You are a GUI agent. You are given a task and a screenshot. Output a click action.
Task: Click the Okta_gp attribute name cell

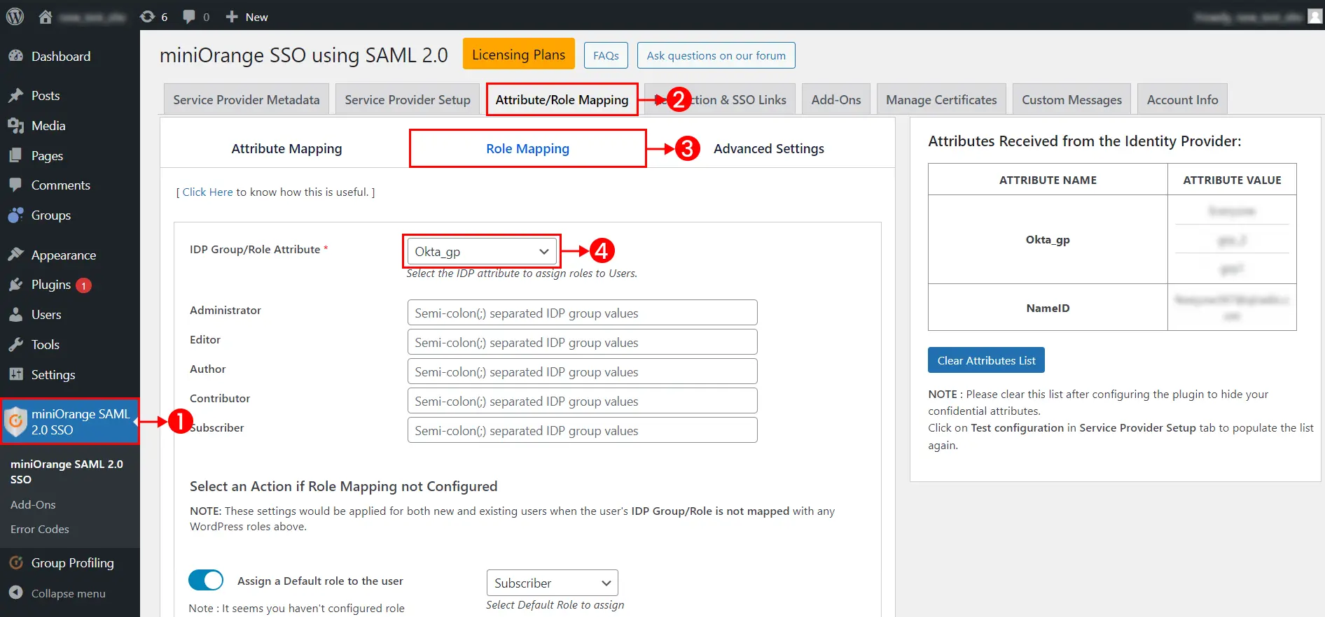[1048, 239]
